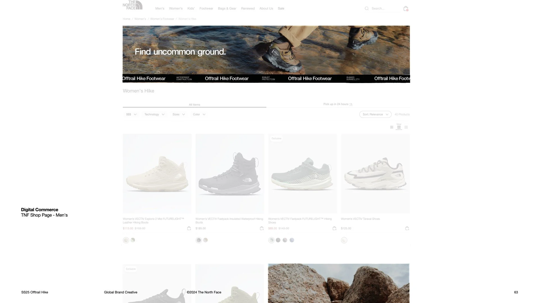The height and width of the screenshot is (303, 539).
Task: Add VECTIV Exploris 2 boots to bag
Action: click(x=189, y=228)
